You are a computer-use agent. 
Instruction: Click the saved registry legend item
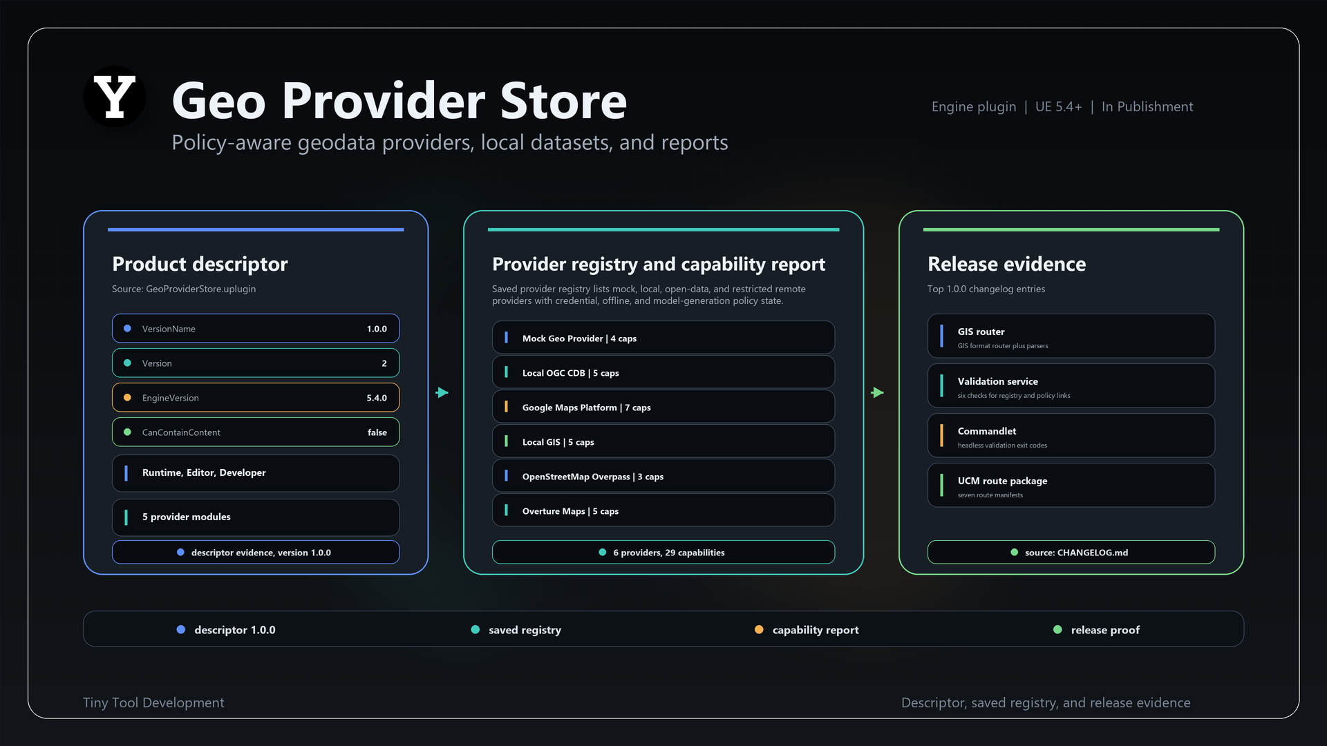point(516,630)
